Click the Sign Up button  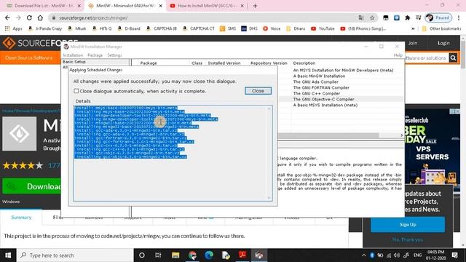tap(408, 225)
